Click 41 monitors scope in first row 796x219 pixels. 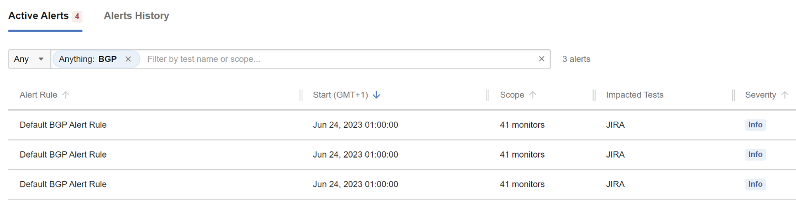click(522, 125)
